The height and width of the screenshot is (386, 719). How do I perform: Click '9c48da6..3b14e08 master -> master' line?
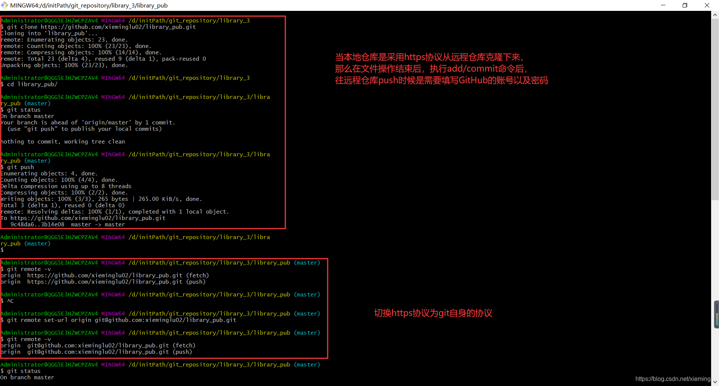click(x=68, y=224)
